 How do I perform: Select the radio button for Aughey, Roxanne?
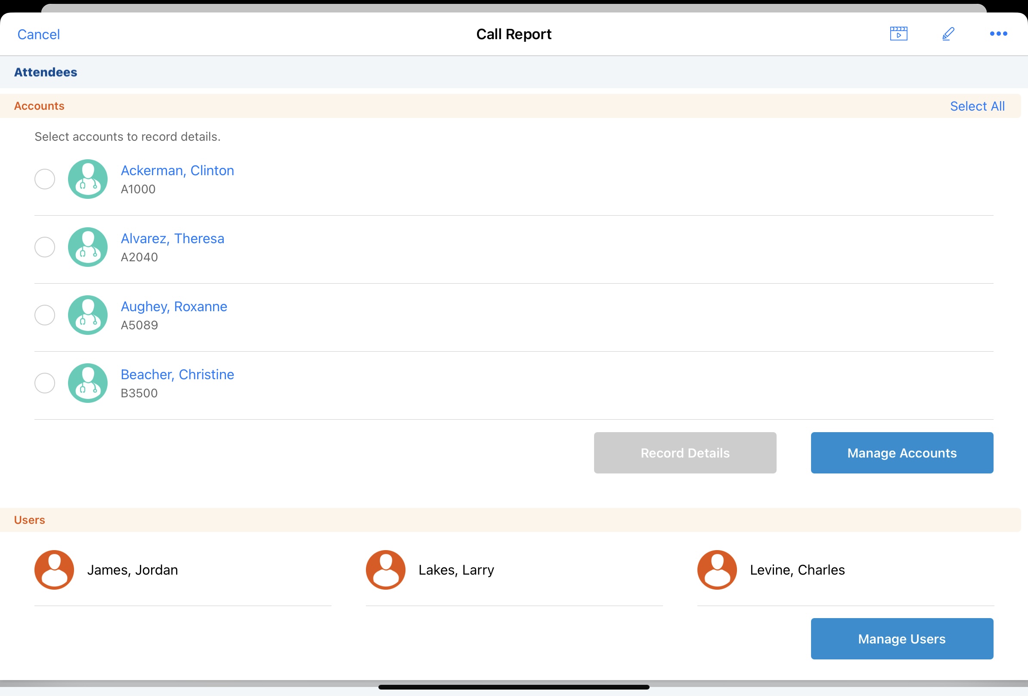point(45,315)
